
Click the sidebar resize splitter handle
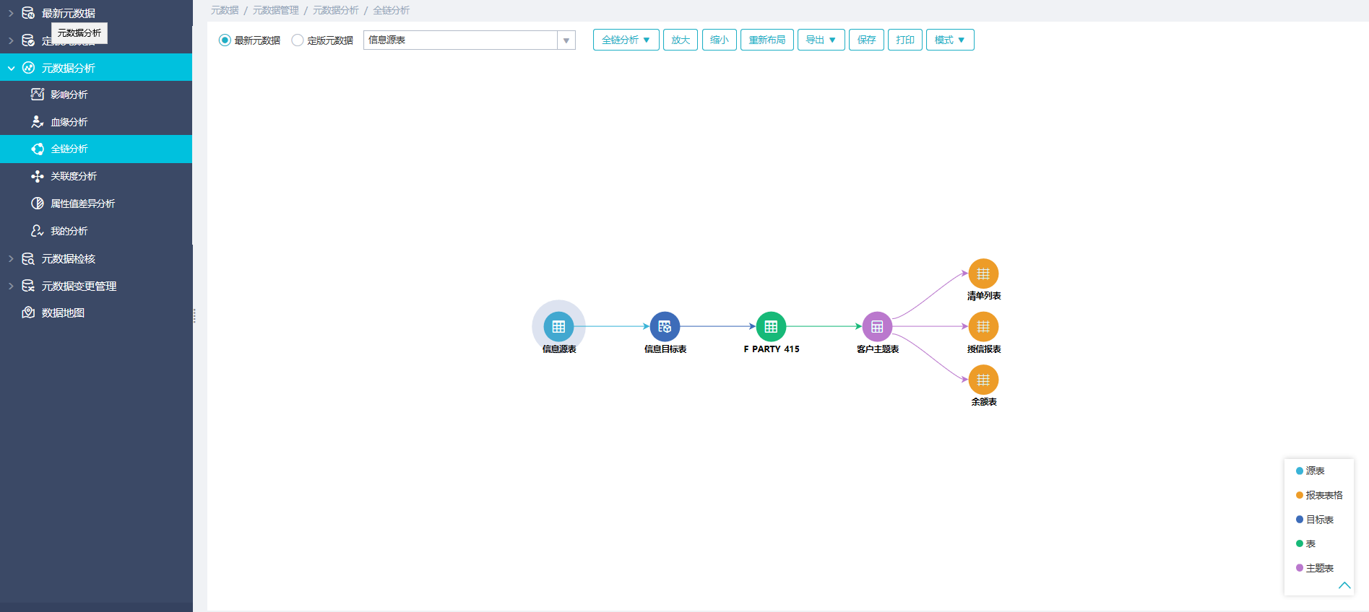point(194,315)
